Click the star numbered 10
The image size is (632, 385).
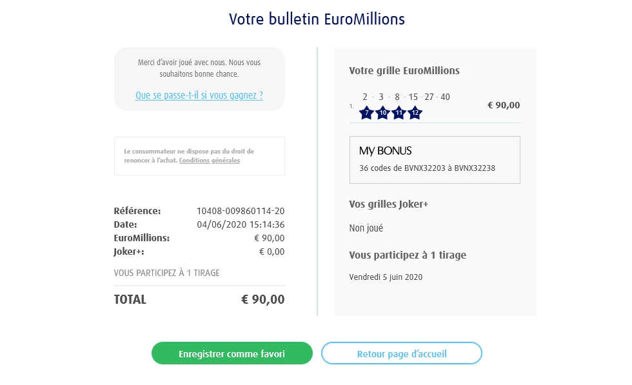pyautogui.click(x=382, y=113)
